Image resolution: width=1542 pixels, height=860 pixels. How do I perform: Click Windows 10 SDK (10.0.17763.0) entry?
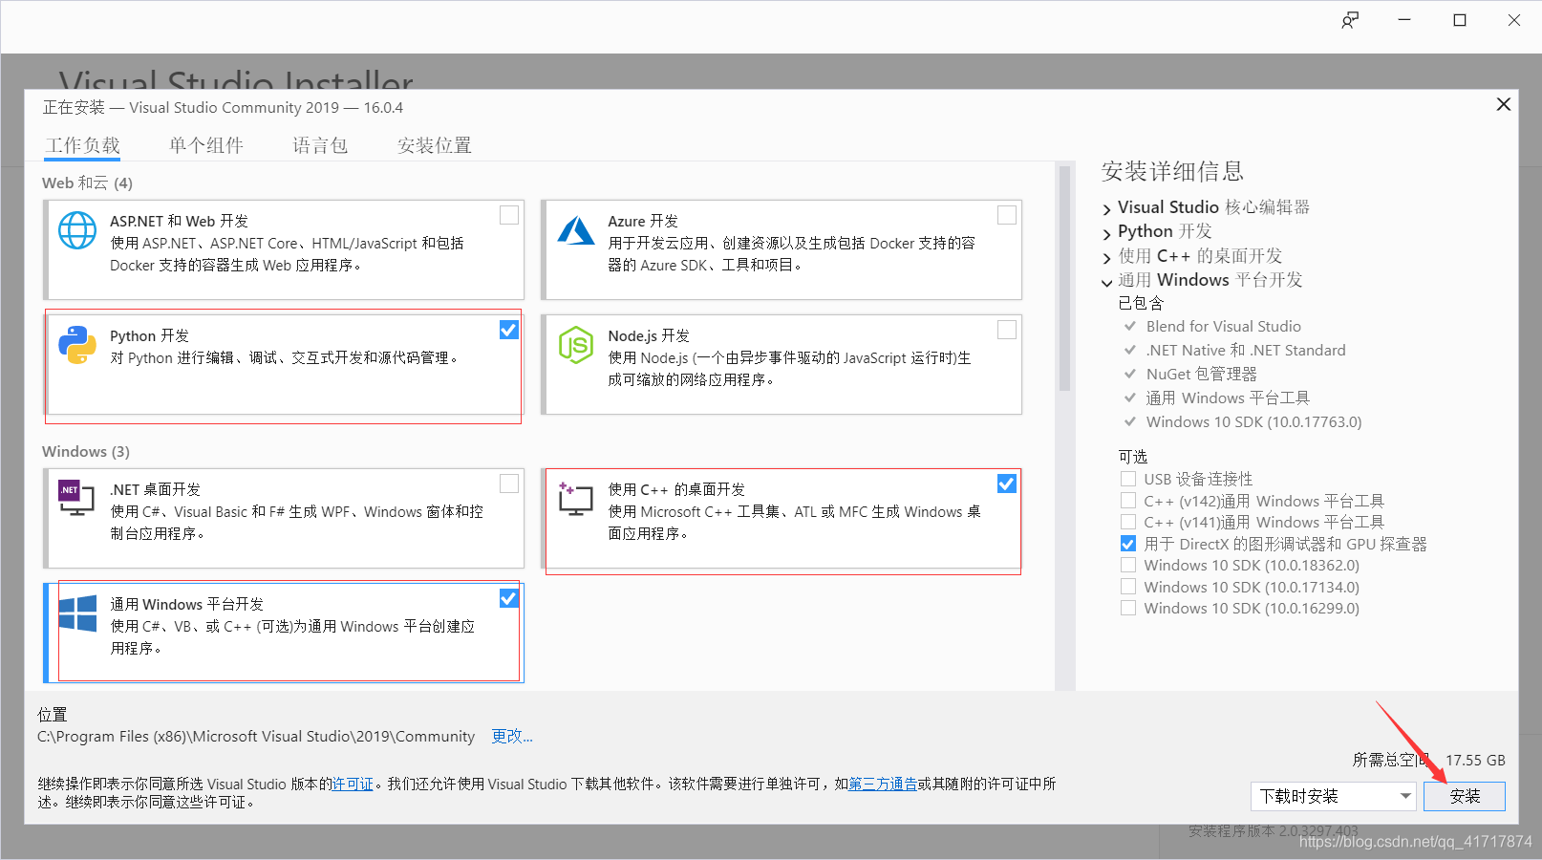pyautogui.click(x=1254, y=421)
